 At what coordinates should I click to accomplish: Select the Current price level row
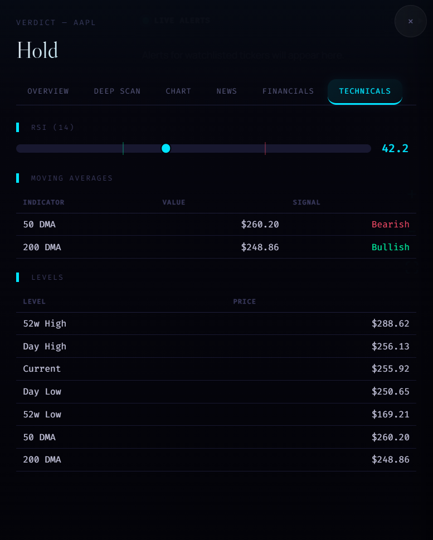[x=216, y=369]
